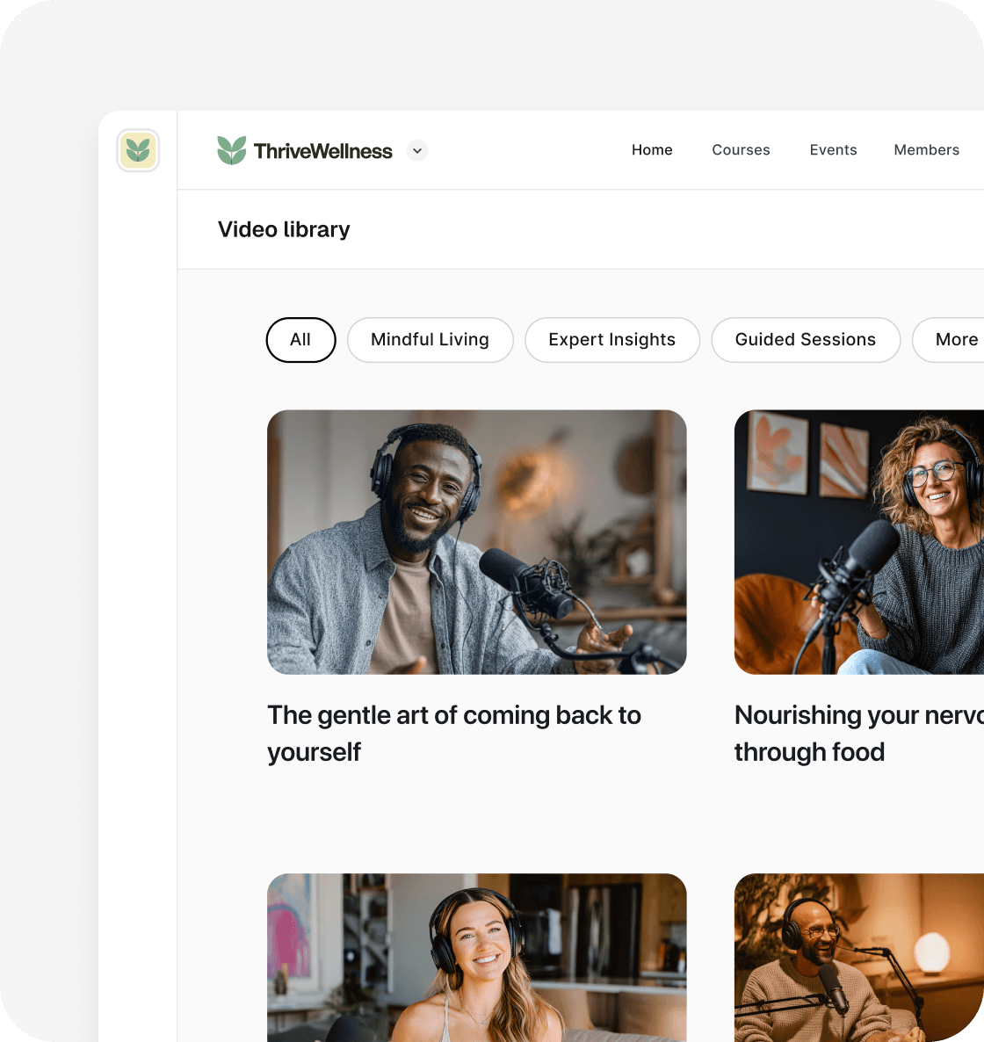The image size is (984, 1042).
Task: Click the ThriveWellness leaf icon in the sidebar
Action: [x=138, y=150]
